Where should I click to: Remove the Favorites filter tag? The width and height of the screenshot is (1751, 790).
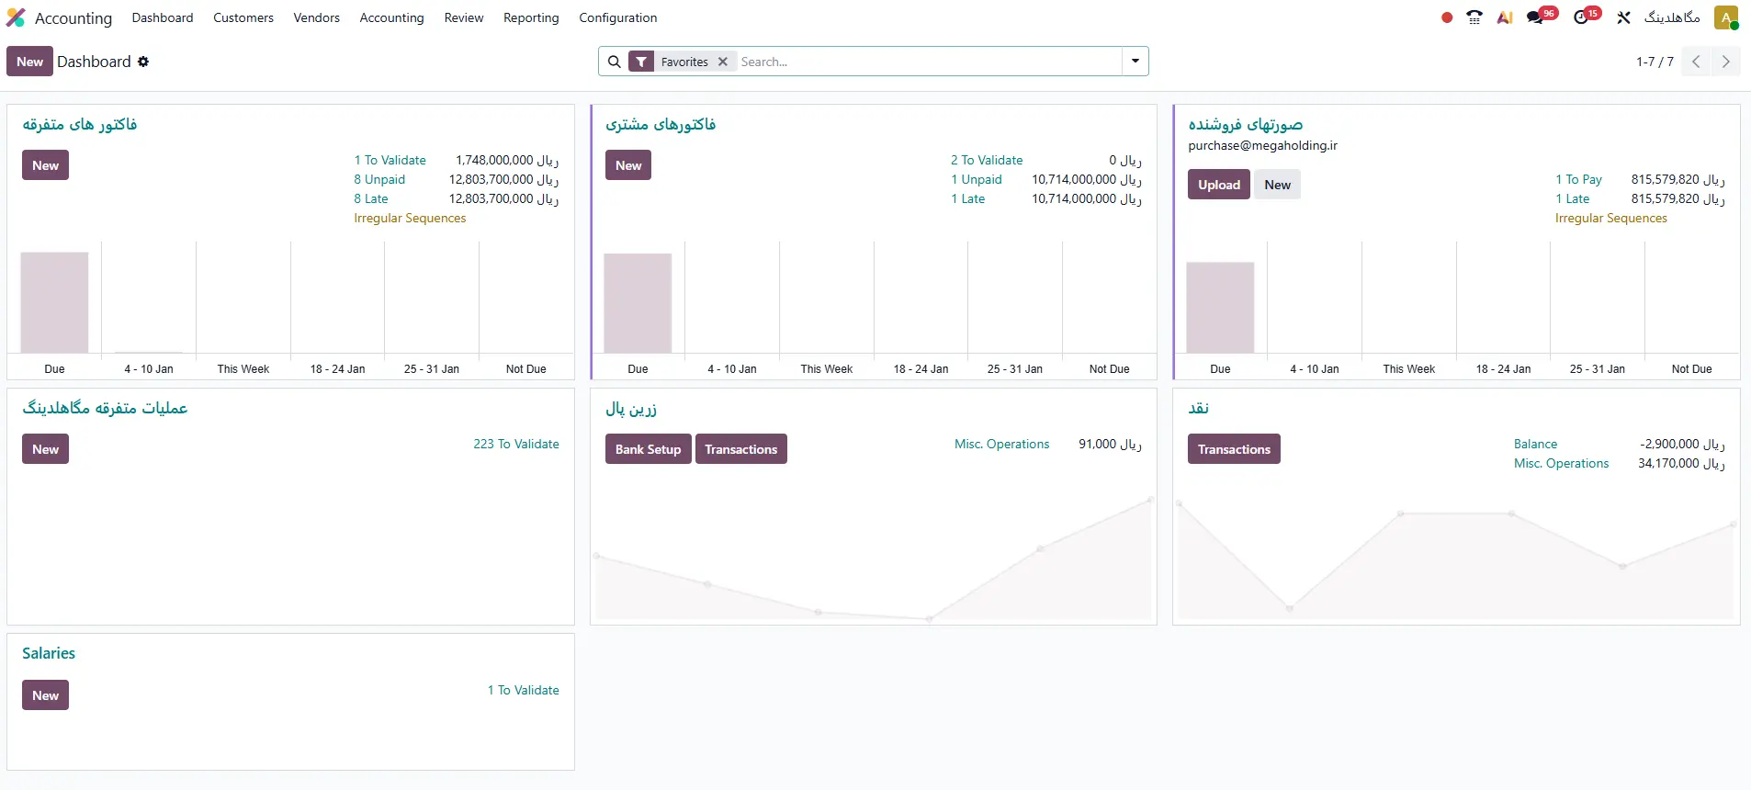tap(723, 62)
